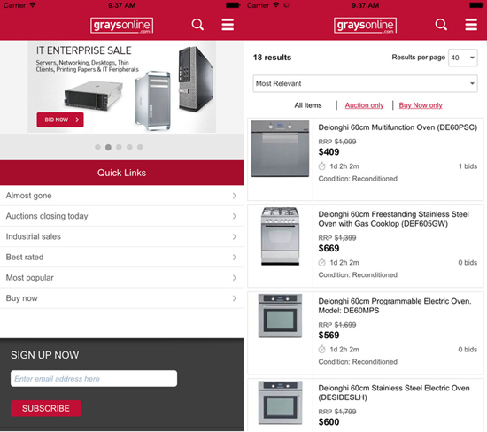This screenshot has width=487, height=432.
Task: Click the timer icon on the $409 listing
Action: pyautogui.click(x=321, y=166)
